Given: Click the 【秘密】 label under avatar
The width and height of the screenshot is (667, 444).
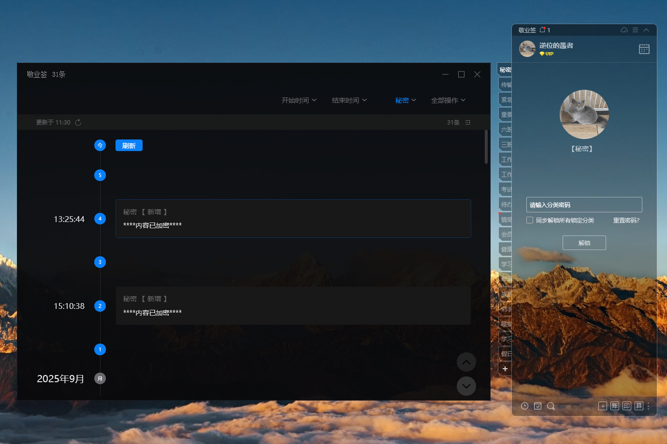Looking at the screenshot, I should 581,149.
